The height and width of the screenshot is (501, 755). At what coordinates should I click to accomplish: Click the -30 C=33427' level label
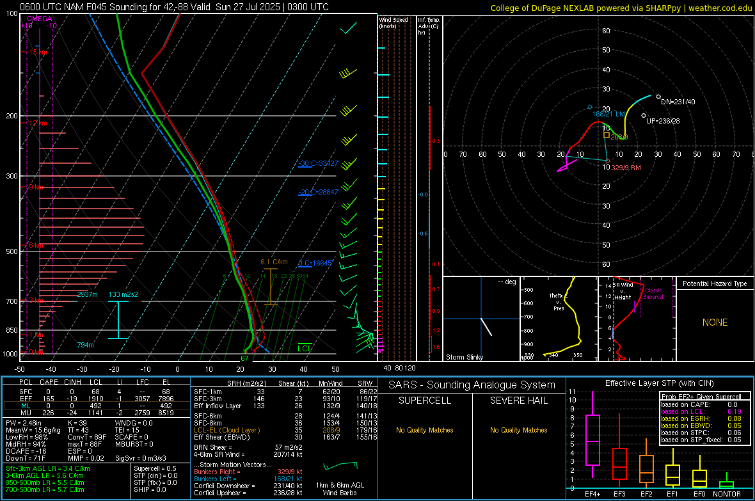(319, 163)
